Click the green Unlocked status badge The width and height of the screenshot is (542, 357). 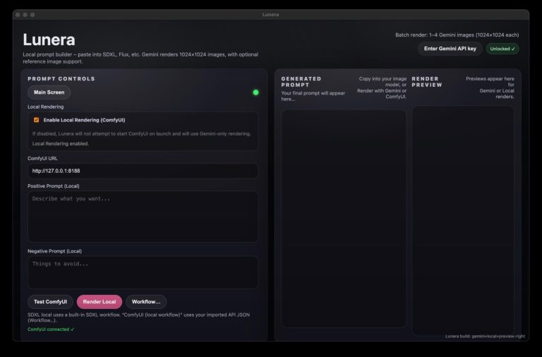(502, 49)
